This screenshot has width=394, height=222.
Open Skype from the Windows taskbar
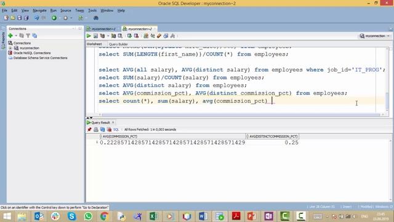[x=71, y=216]
